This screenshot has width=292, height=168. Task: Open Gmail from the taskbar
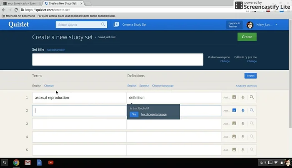click(x=28, y=163)
